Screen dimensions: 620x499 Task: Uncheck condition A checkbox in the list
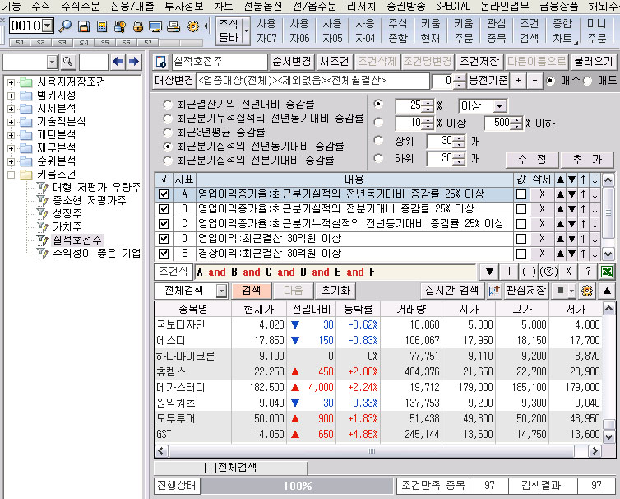click(164, 194)
